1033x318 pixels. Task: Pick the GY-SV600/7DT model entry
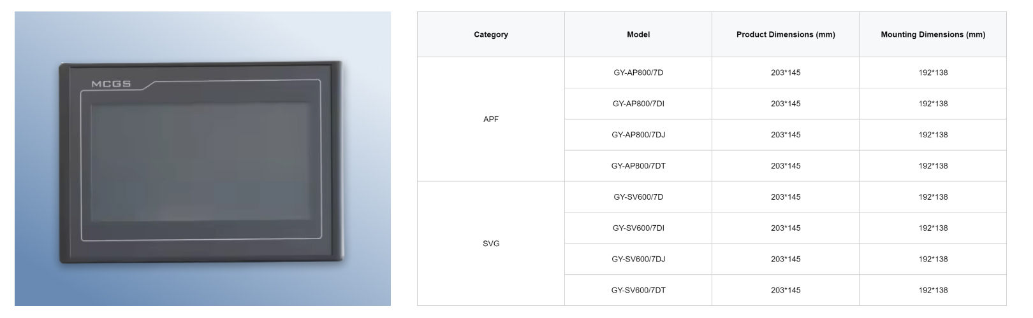pyautogui.click(x=638, y=290)
